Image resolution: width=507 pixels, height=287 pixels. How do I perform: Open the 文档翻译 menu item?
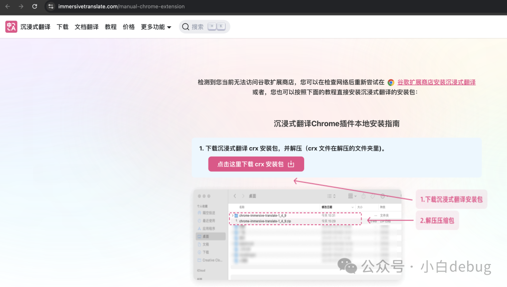[x=86, y=27]
